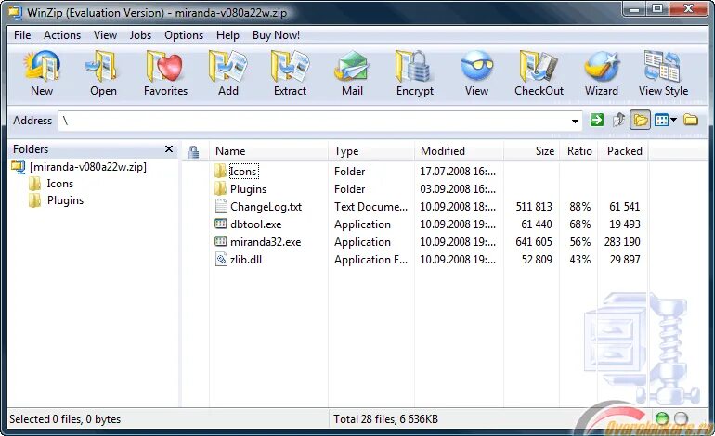The image size is (715, 436).
Task: Click the green status light in status bar
Action: click(662, 418)
